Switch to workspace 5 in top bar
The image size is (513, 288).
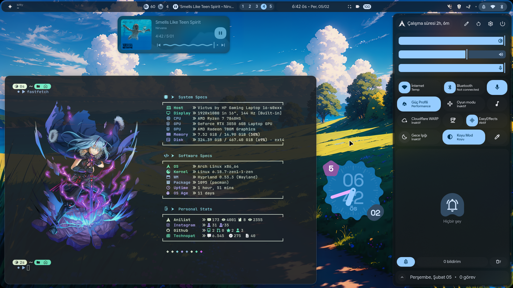pyautogui.click(x=271, y=6)
